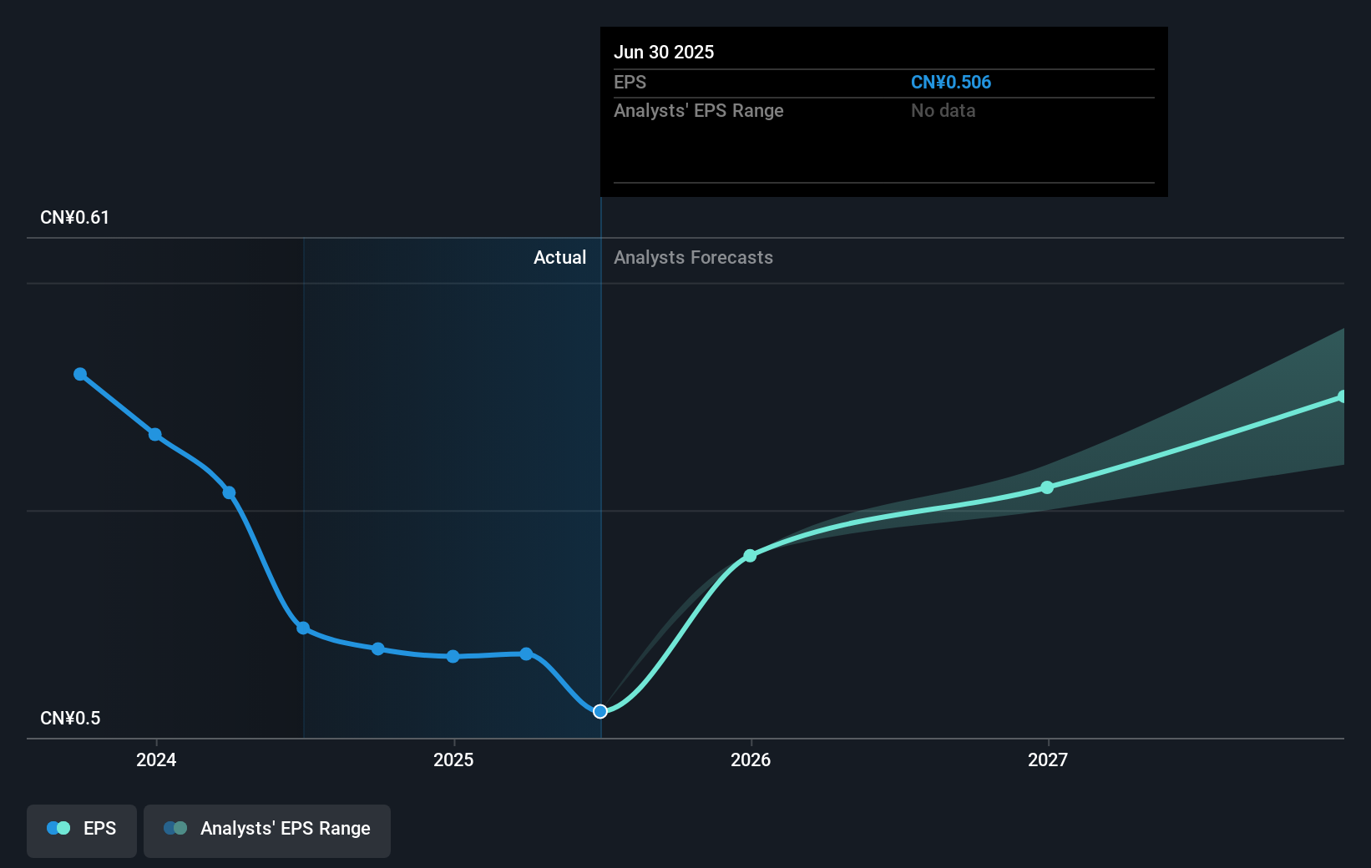Select the highlighted white data point at Jun 2025
This screenshot has height=868, width=1371.
[x=600, y=711]
